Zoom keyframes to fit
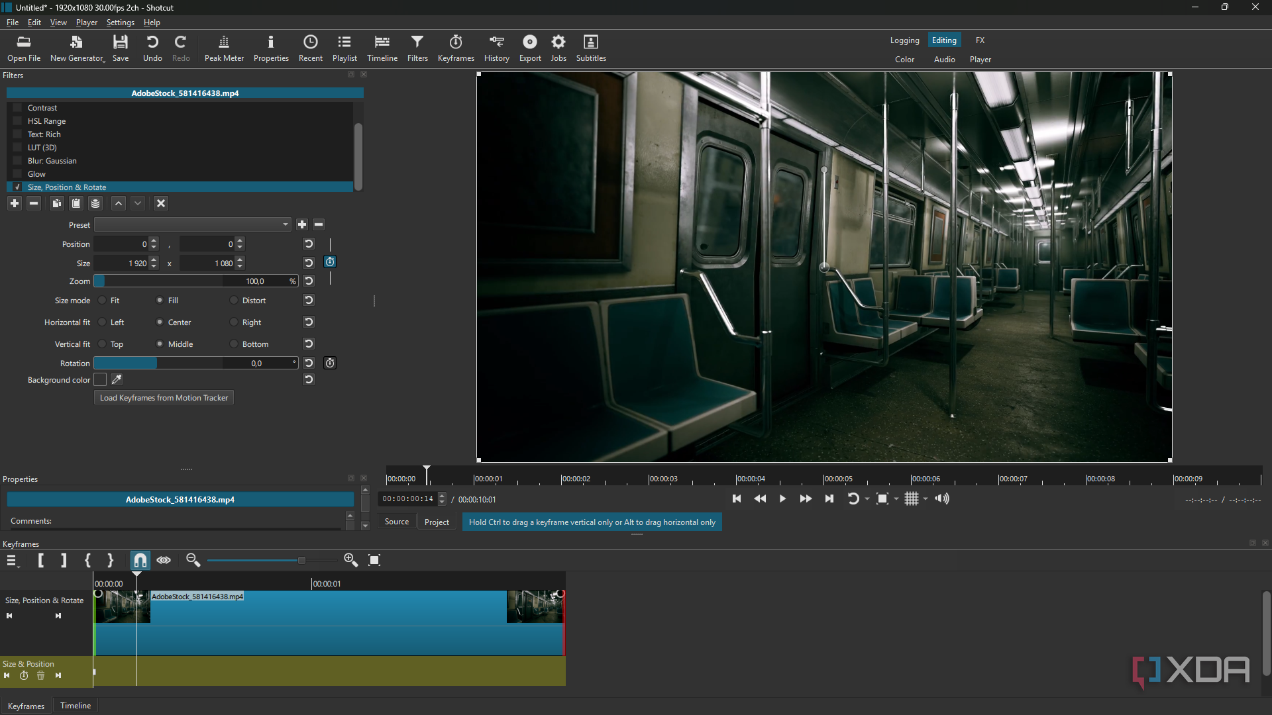1272x715 pixels. 374,561
